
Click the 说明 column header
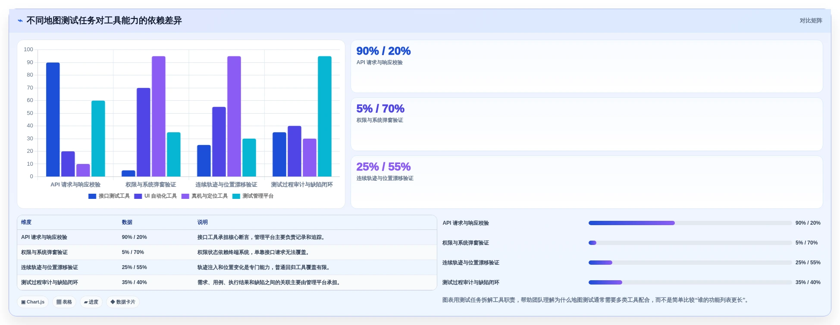pos(203,223)
